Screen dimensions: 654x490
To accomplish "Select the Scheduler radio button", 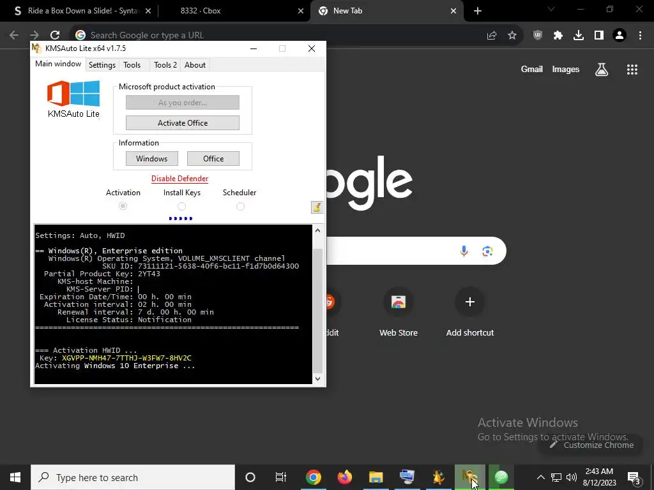I will 240,206.
